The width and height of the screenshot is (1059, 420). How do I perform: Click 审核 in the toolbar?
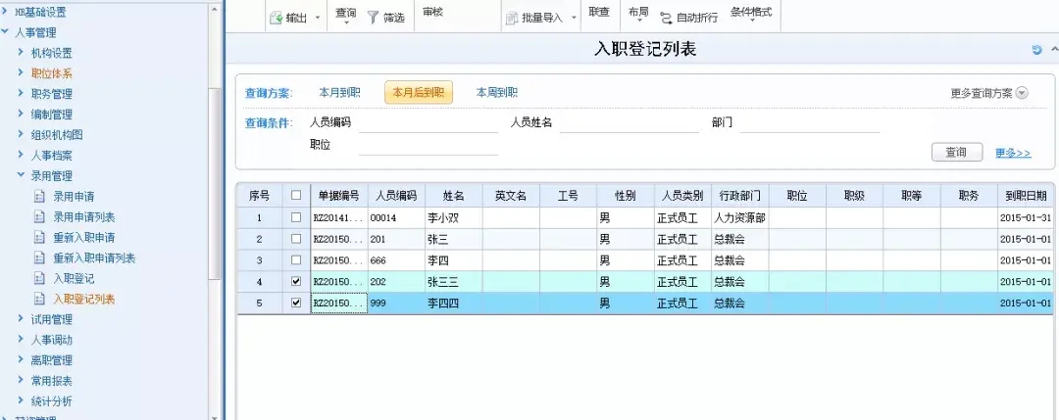click(x=433, y=12)
